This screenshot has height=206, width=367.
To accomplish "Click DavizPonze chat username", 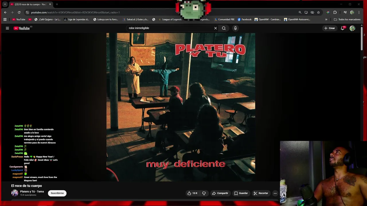I will 17,157.
